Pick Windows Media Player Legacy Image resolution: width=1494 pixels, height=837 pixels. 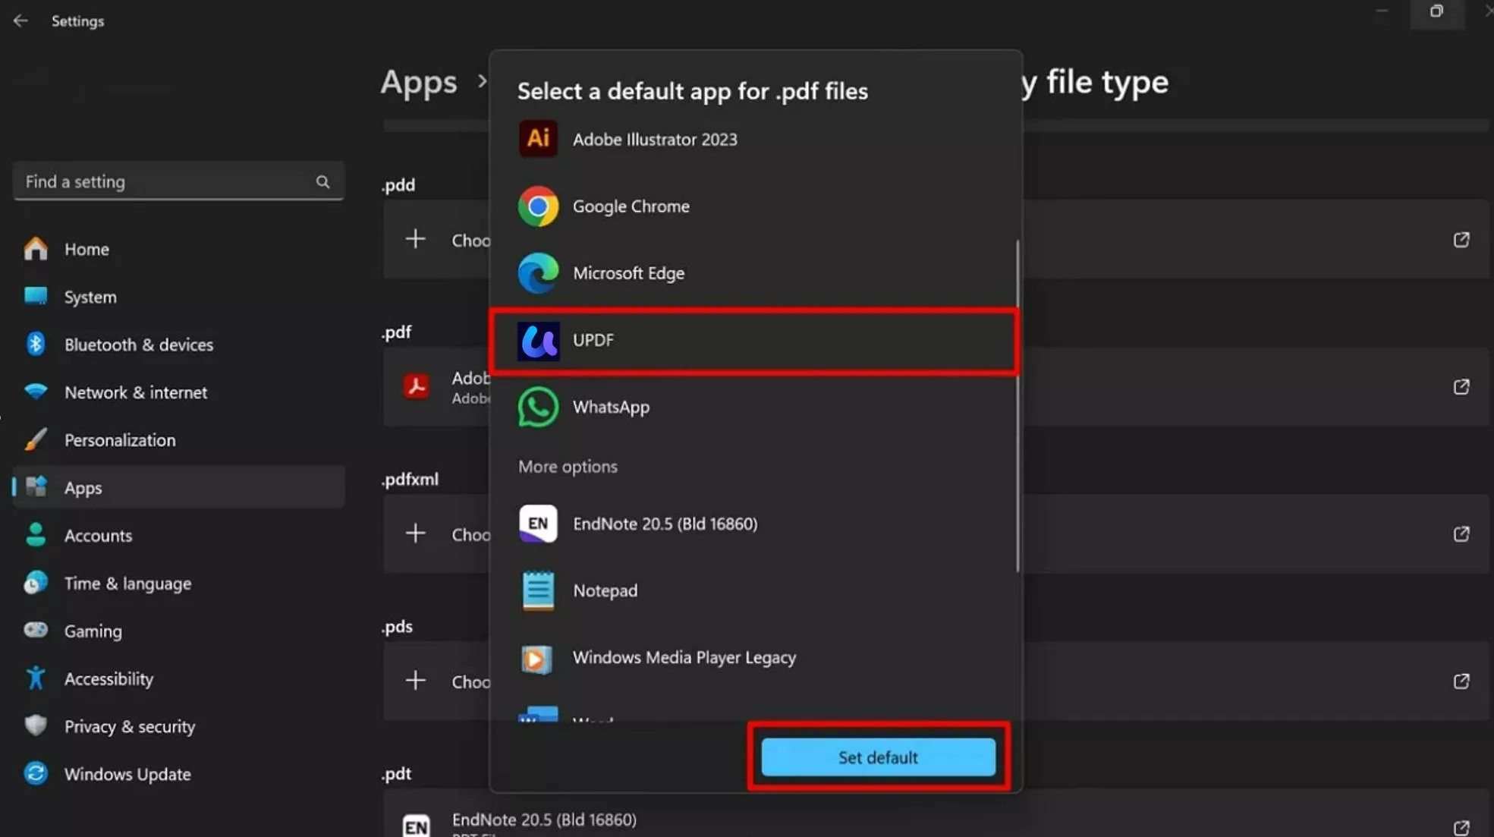(684, 657)
